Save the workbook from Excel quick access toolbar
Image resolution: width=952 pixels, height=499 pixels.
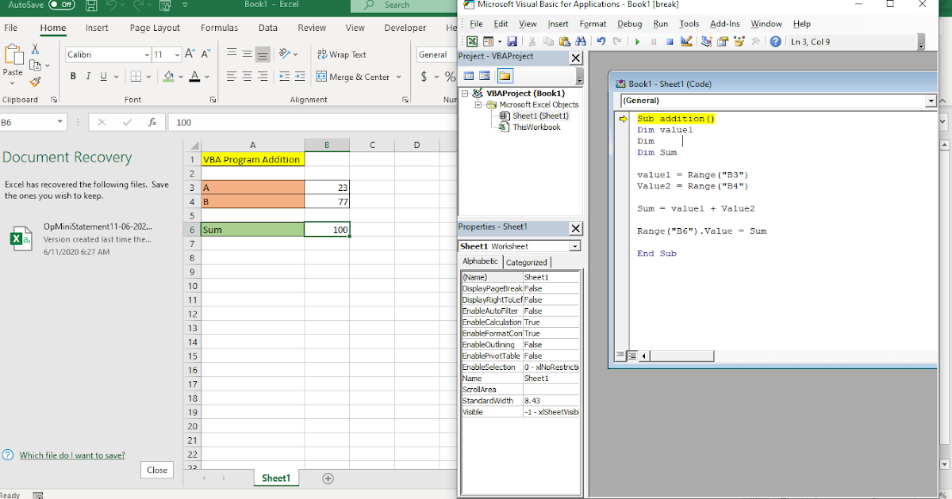coord(91,6)
